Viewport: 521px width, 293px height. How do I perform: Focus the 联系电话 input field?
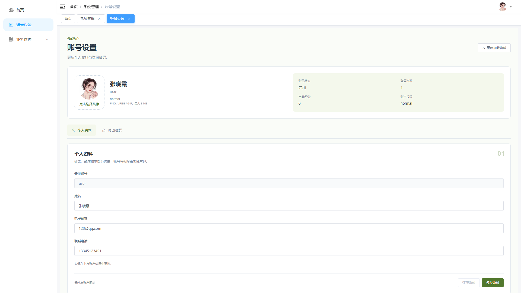[289, 251]
